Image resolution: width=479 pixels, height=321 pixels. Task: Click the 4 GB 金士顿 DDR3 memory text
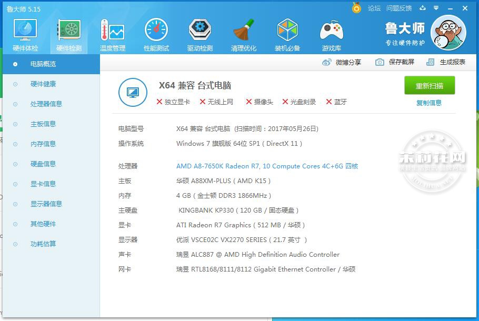coord(224,196)
